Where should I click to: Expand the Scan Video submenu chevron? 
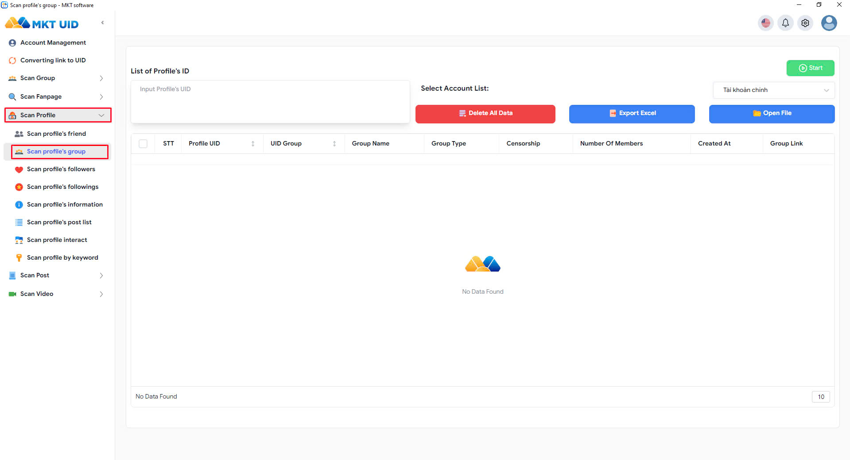coord(101,294)
